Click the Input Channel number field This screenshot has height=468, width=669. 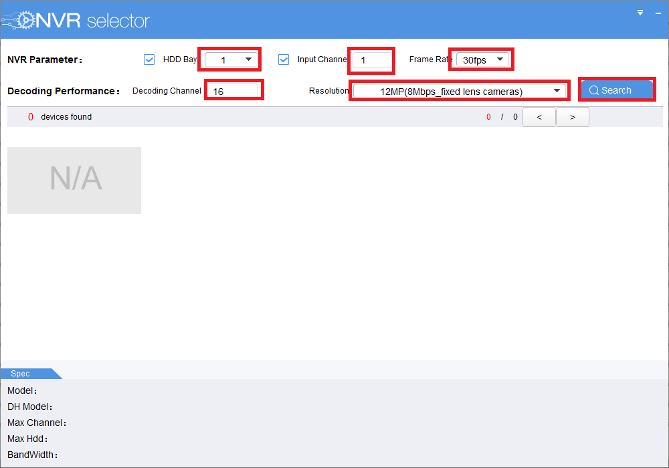[x=373, y=60]
